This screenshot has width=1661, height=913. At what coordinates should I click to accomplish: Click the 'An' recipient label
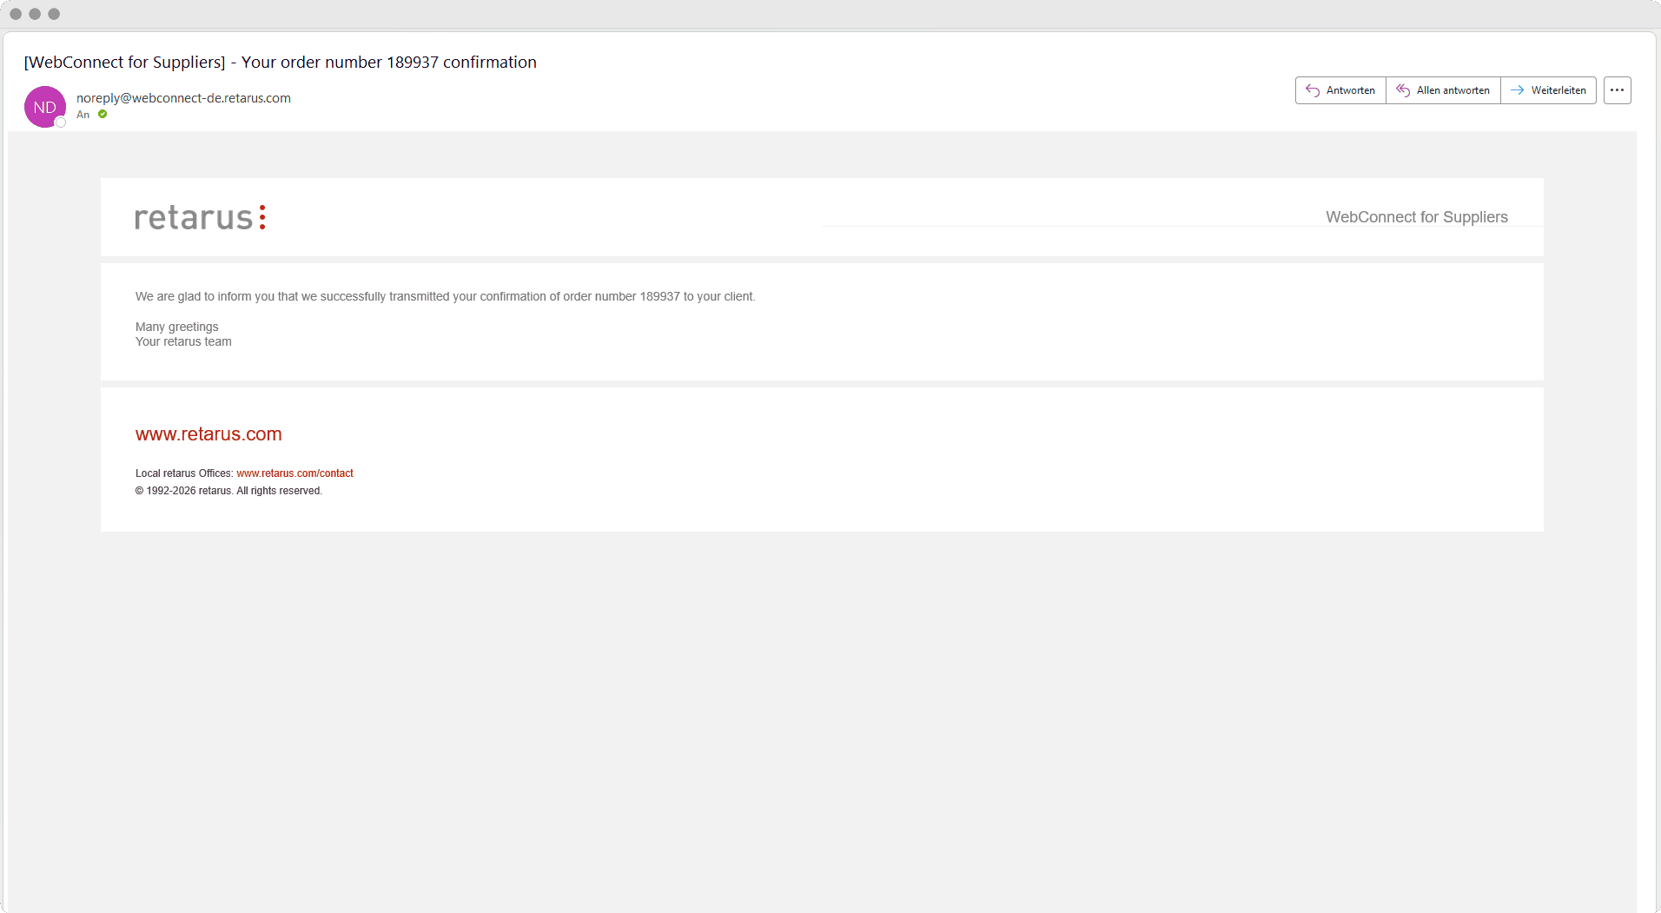tap(83, 115)
